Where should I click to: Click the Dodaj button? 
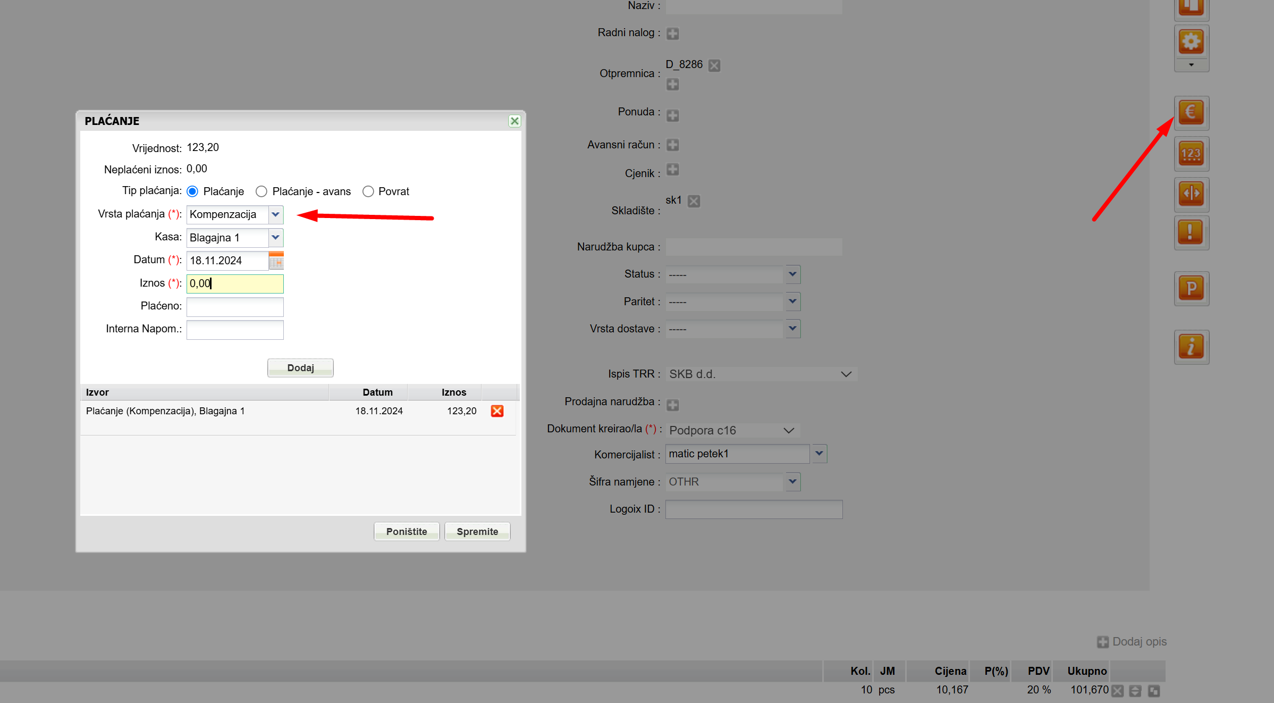(x=300, y=368)
